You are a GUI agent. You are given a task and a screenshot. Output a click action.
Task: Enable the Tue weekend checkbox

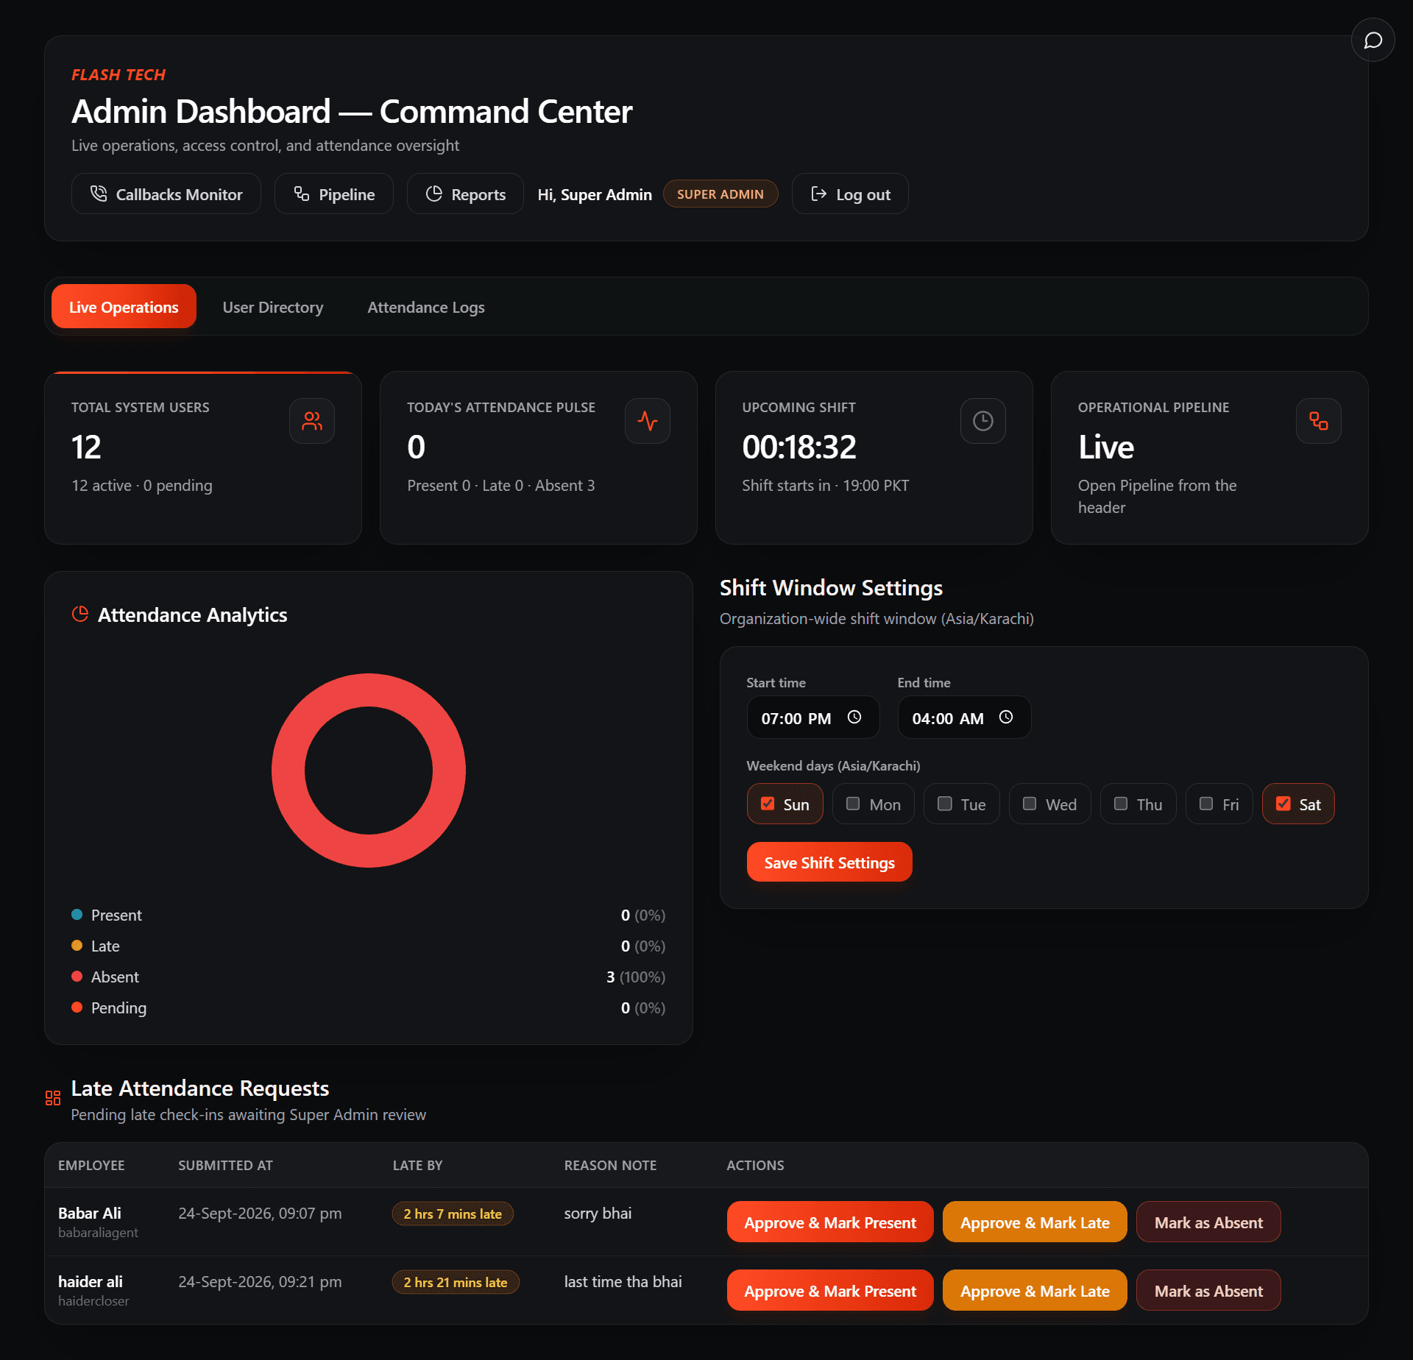[945, 804]
